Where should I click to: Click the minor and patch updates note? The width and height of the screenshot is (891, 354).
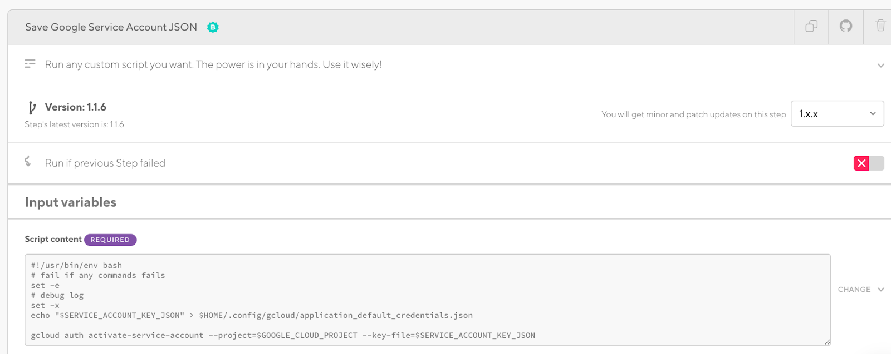[693, 114]
